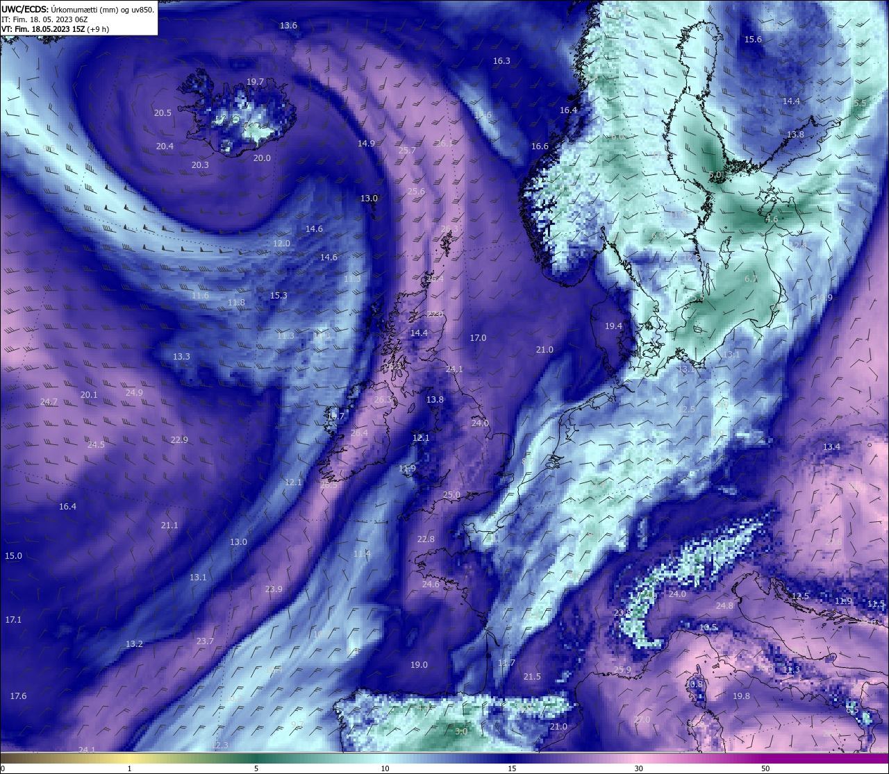This screenshot has height=774, width=889.
Task: Click the 13.6 value label
Action: coord(288,26)
